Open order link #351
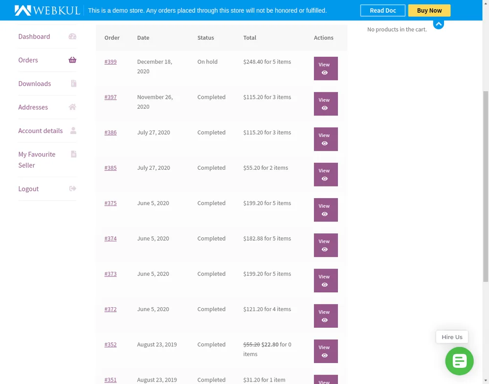This screenshot has width=489, height=384. pyautogui.click(x=111, y=380)
